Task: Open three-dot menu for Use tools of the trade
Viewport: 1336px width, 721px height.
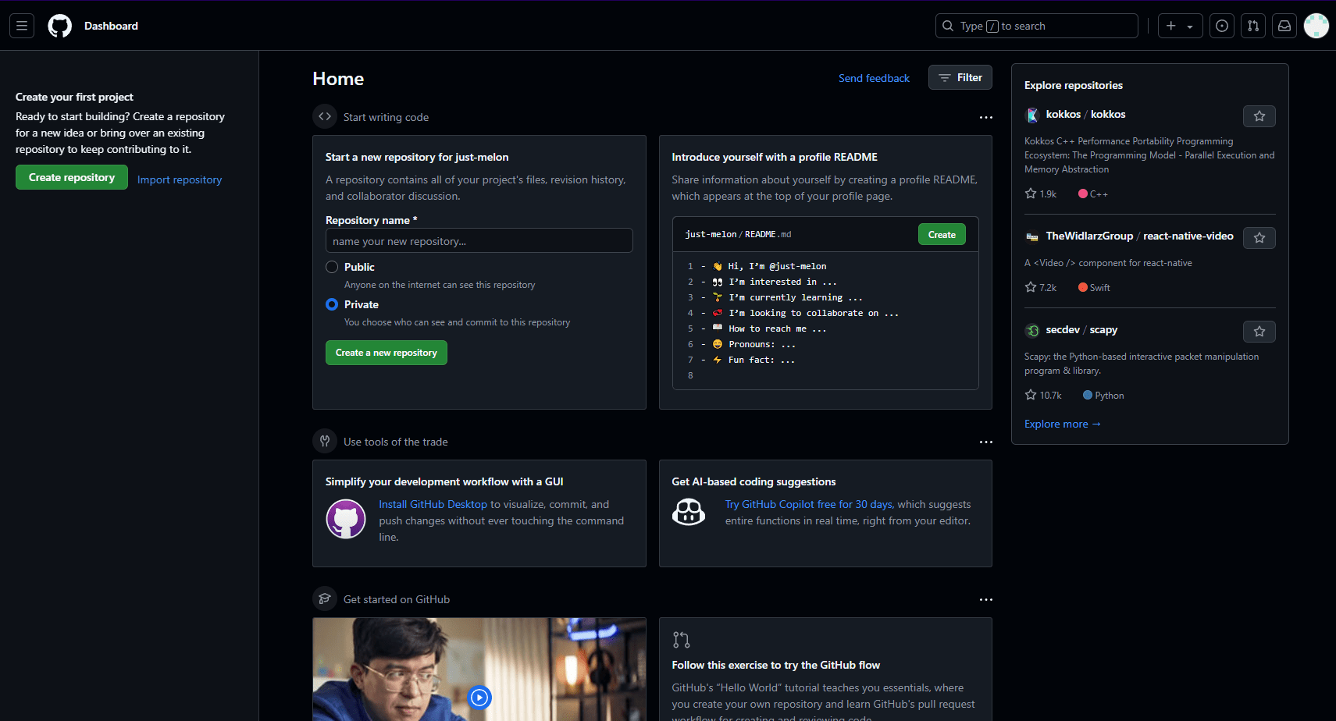Action: 986,442
